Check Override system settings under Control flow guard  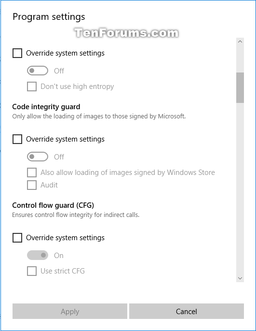click(17, 238)
